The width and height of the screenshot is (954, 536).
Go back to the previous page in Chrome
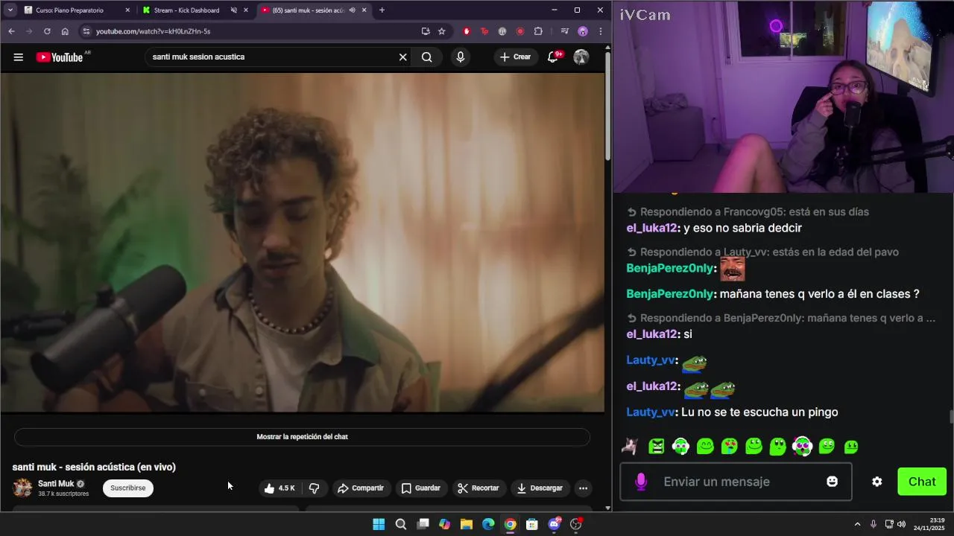coord(11,31)
